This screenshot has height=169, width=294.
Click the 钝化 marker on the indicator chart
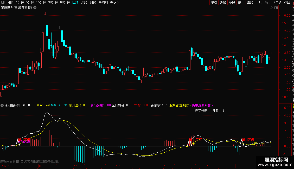point(257,144)
